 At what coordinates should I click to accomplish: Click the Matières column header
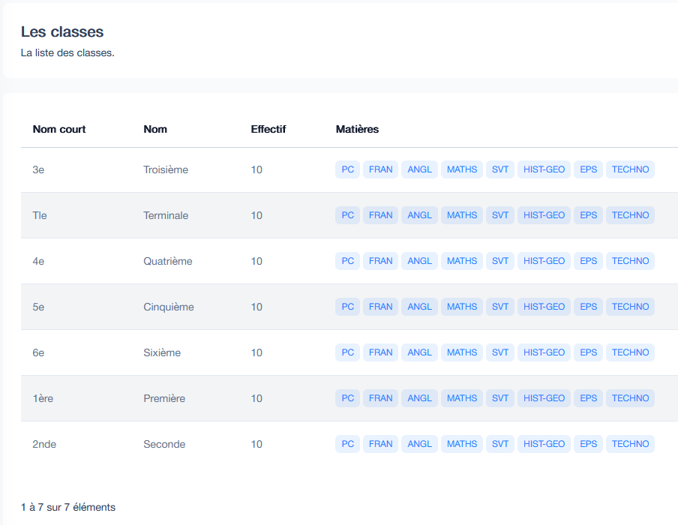coord(358,129)
